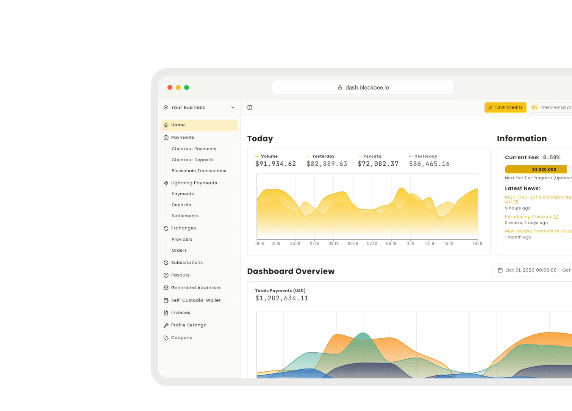Click the Generated Addresses icon
This screenshot has width=572, height=411.
[x=166, y=288]
